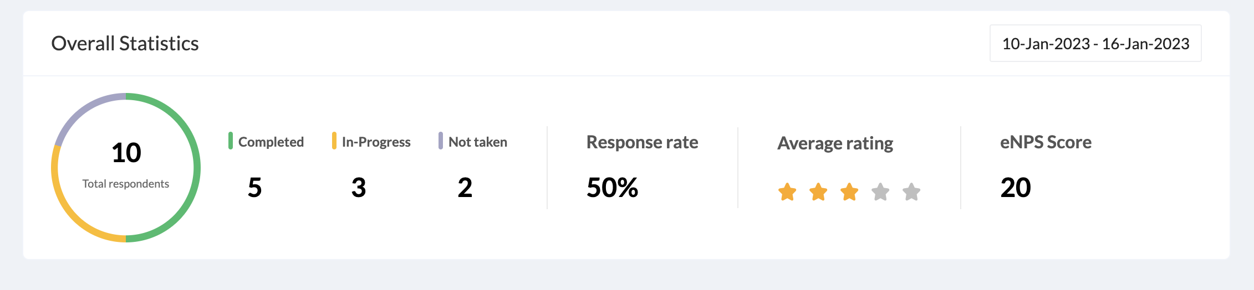
Task: Click the purple Not taken legend marker
Action: [x=441, y=141]
